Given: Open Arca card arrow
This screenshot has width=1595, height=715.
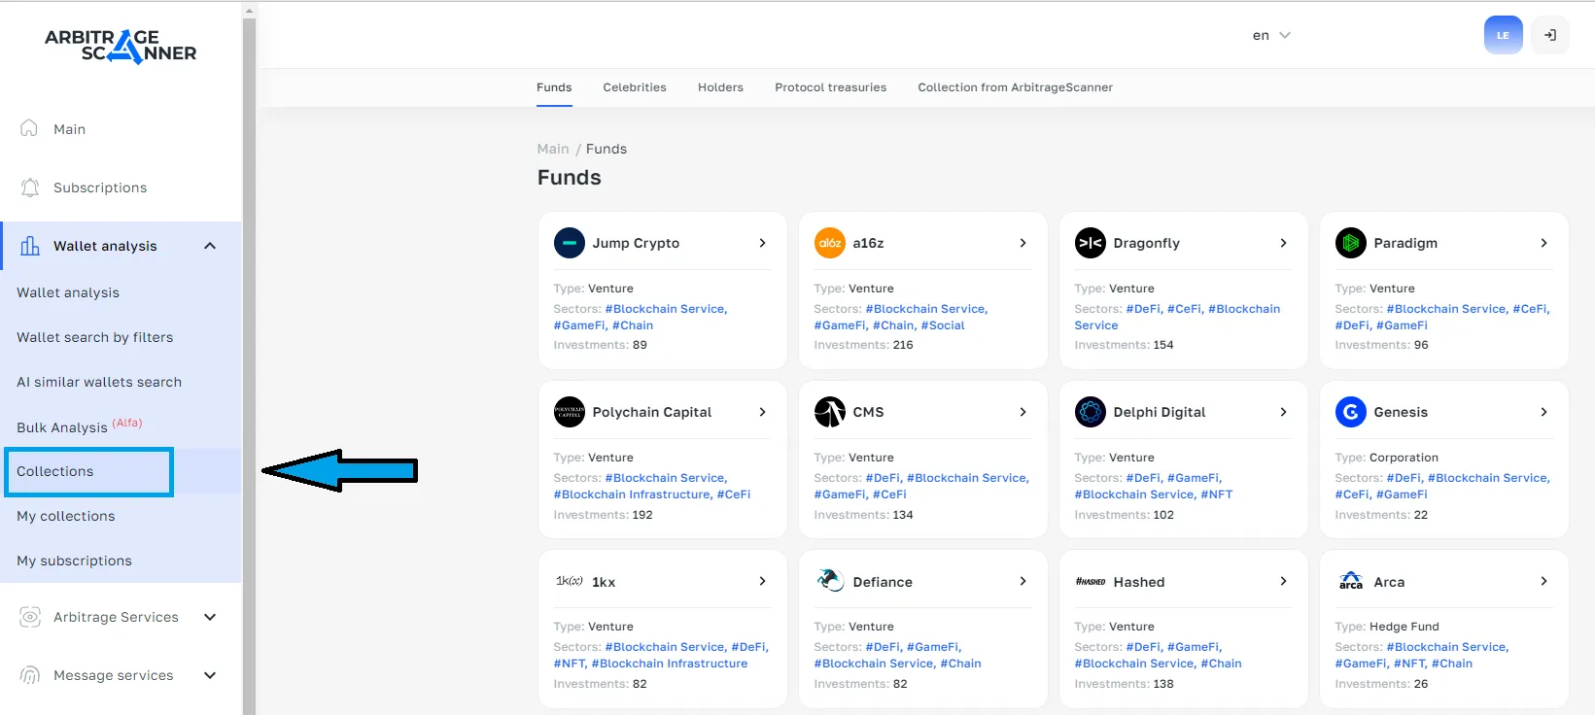Looking at the screenshot, I should 1543,581.
